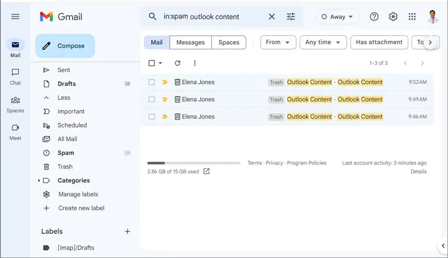Switch to the Messages tab
448x258 pixels.
point(190,43)
